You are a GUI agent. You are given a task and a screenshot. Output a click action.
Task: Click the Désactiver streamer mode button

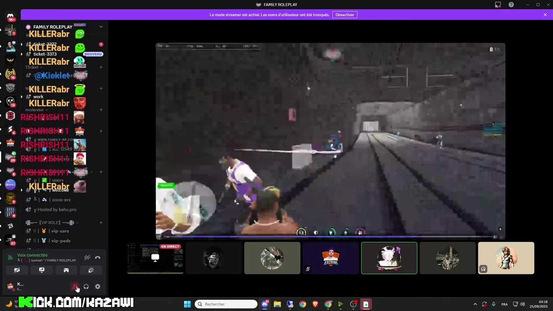point(345,15)
